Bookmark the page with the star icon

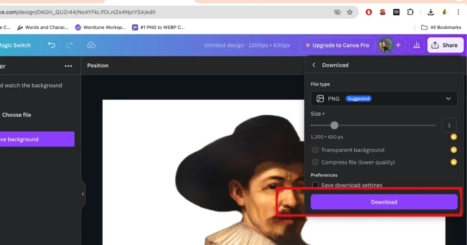(350, 12)
